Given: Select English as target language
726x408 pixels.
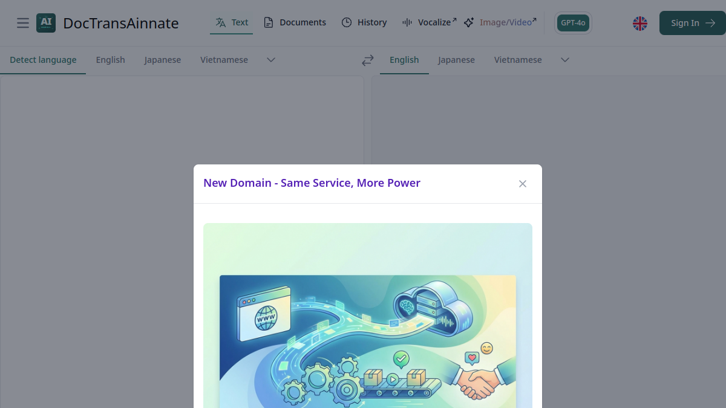Looking at the screenshot, I should 404,60.
